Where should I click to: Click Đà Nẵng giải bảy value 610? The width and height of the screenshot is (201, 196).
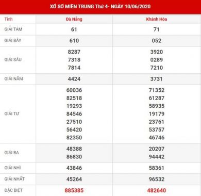[x=74, y=41]
